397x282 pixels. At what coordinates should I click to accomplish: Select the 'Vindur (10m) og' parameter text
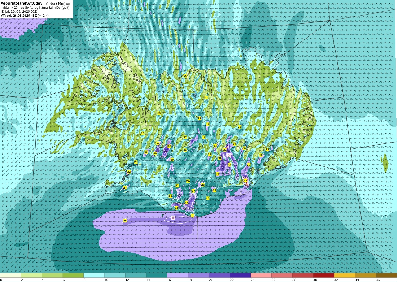[58, 3]
